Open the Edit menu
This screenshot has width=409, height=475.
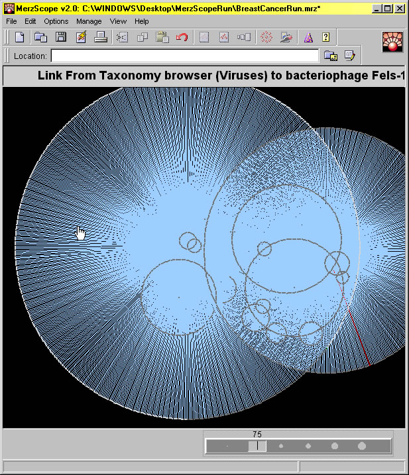pos(30,21)
